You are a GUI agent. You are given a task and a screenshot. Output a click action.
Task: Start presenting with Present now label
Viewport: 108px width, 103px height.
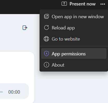click(82, 4)
